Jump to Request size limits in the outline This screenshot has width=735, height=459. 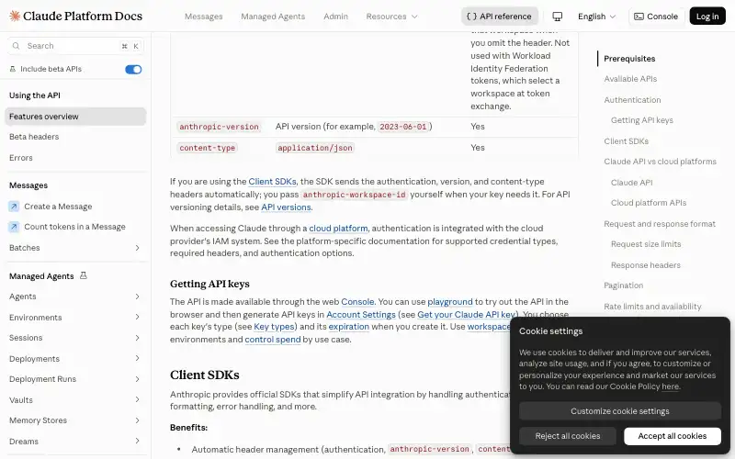pos(646,244)
